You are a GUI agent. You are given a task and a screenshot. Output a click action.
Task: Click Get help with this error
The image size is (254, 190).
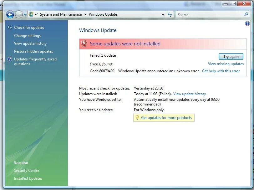click(221, 71)
